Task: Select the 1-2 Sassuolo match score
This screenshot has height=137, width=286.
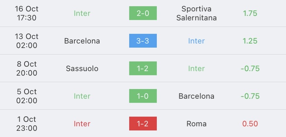Action: click(143, 68)
